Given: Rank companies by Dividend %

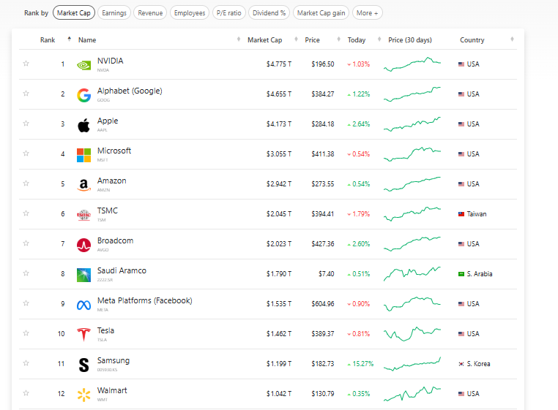Looking at the screenshot, I should 269,13.
